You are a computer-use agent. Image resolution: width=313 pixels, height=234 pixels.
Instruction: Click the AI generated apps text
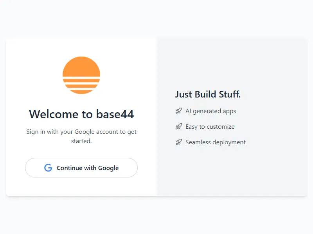[x=210, y=111]
